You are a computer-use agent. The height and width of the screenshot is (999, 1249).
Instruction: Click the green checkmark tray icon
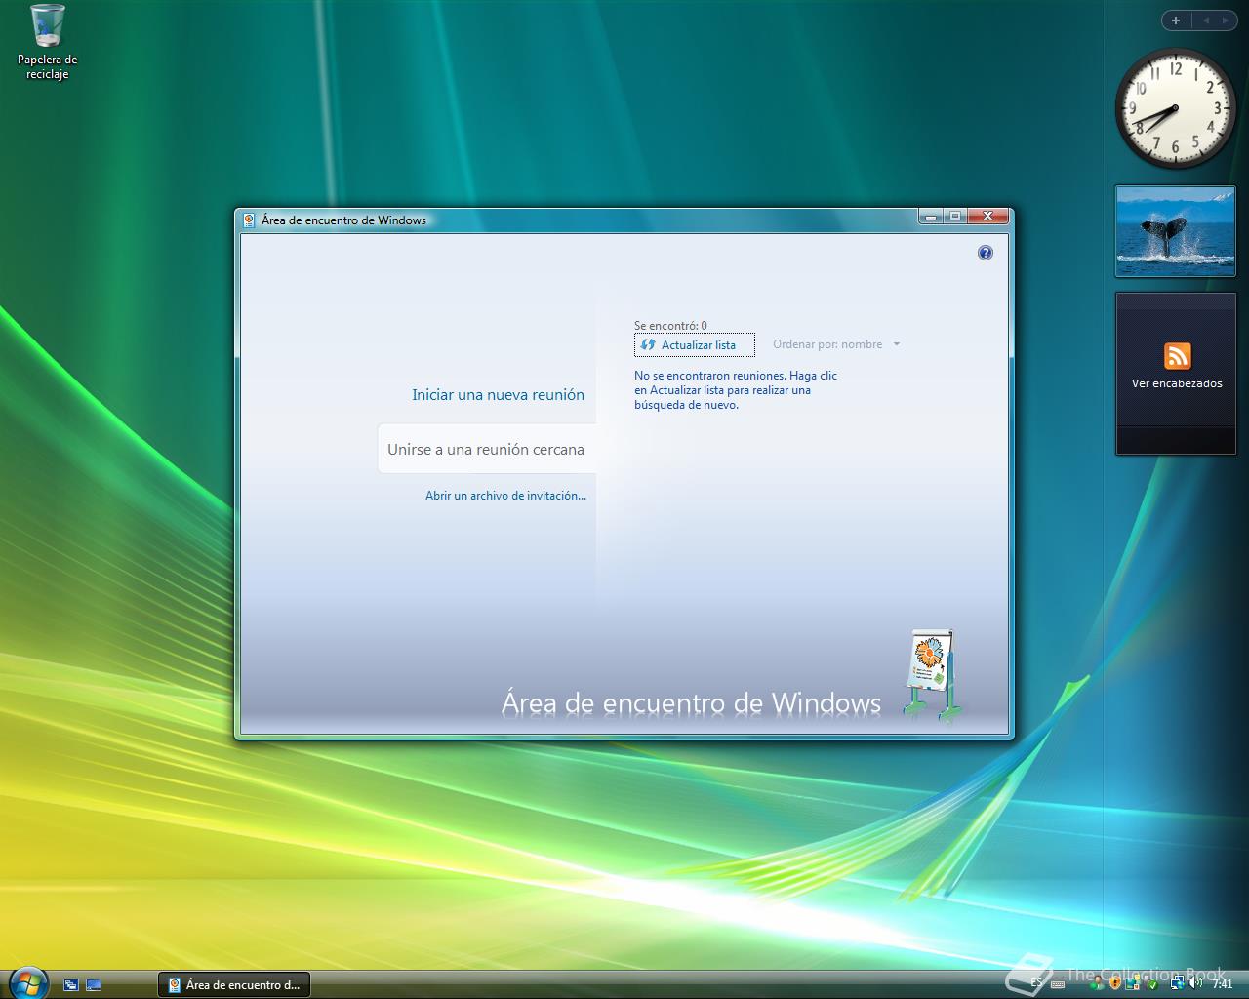point(1152,984)
